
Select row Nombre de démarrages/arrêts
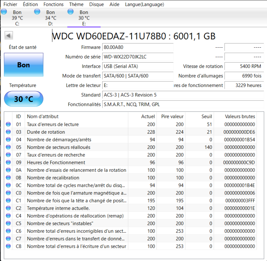130,140
